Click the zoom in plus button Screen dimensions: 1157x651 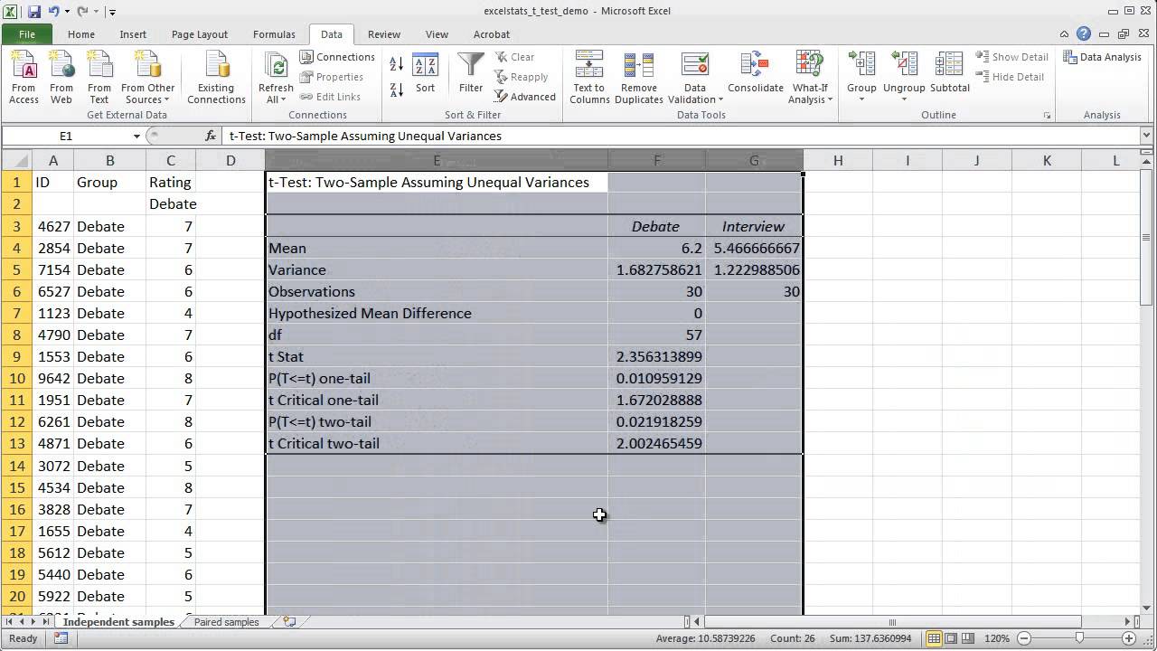[1131, 638]
